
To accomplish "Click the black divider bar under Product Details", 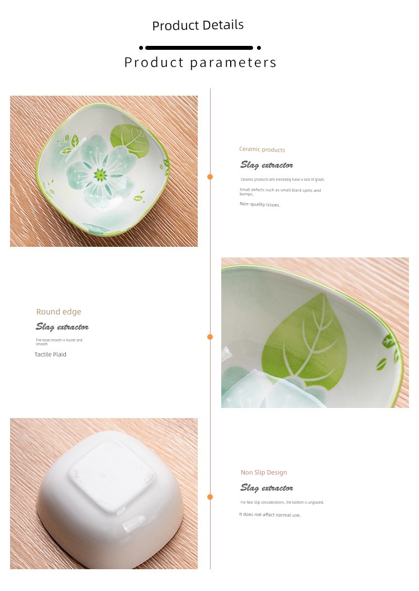I will pos(199,48).
